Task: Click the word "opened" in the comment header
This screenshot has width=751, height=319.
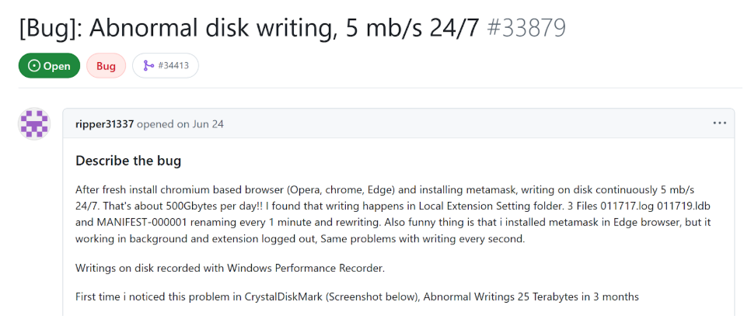Action: (x=155, y=124)
